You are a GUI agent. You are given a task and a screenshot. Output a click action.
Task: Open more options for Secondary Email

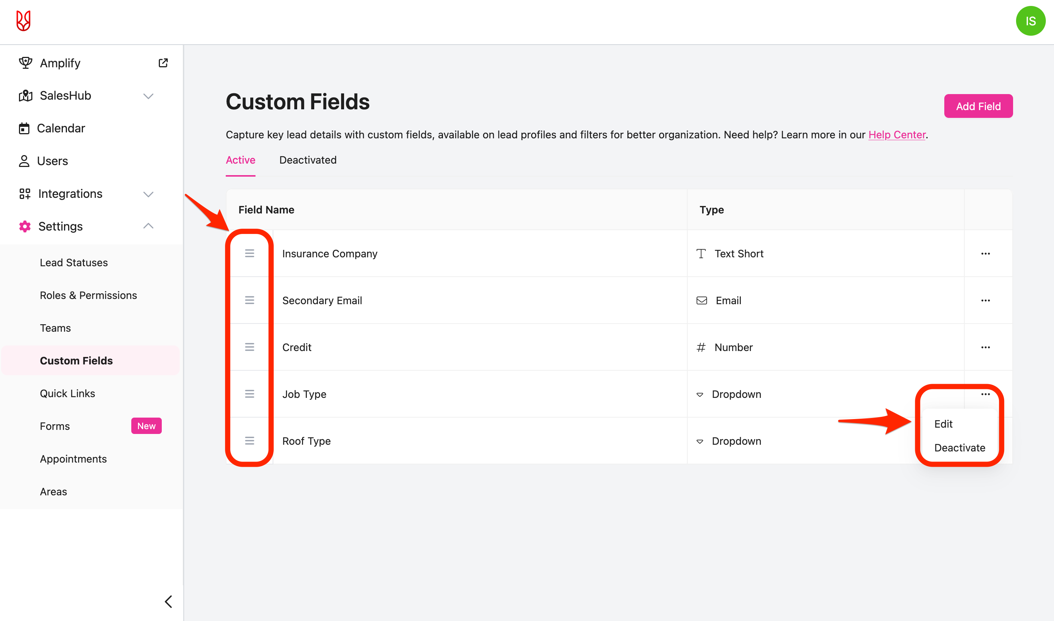pyautogui.click(x=985, y=300)
